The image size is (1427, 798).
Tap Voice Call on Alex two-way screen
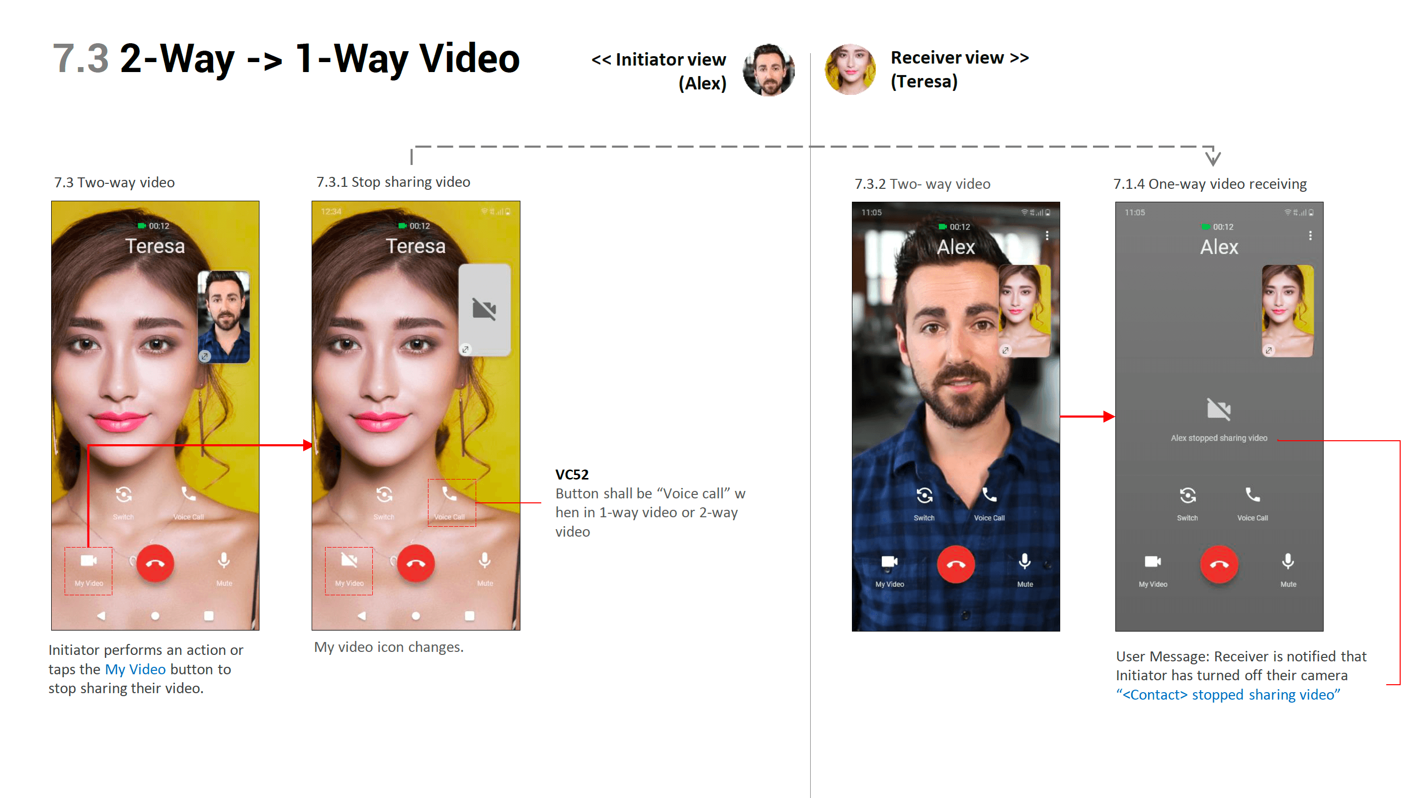[x=990, y=495]
